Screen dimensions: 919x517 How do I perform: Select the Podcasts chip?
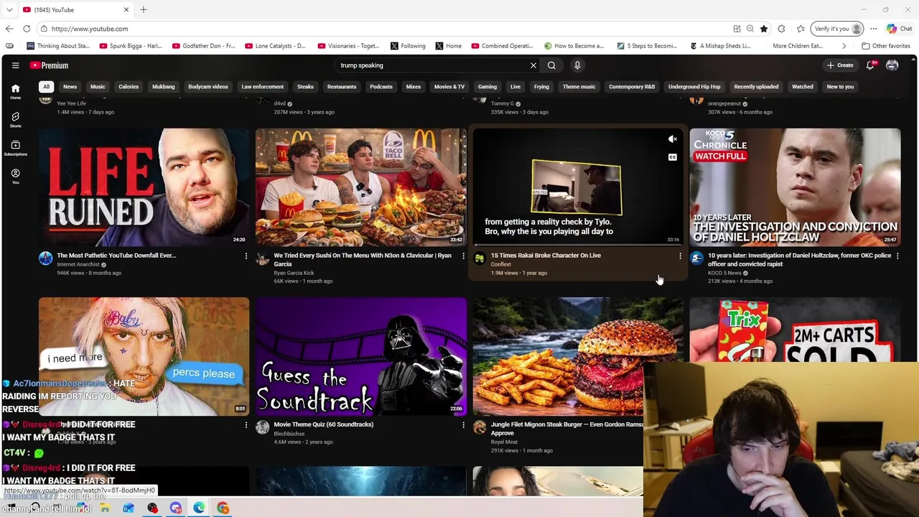381,87
